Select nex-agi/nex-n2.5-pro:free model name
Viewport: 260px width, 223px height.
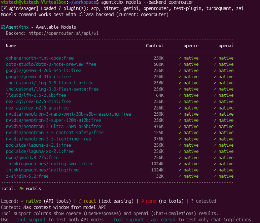(x=37, y=108)
